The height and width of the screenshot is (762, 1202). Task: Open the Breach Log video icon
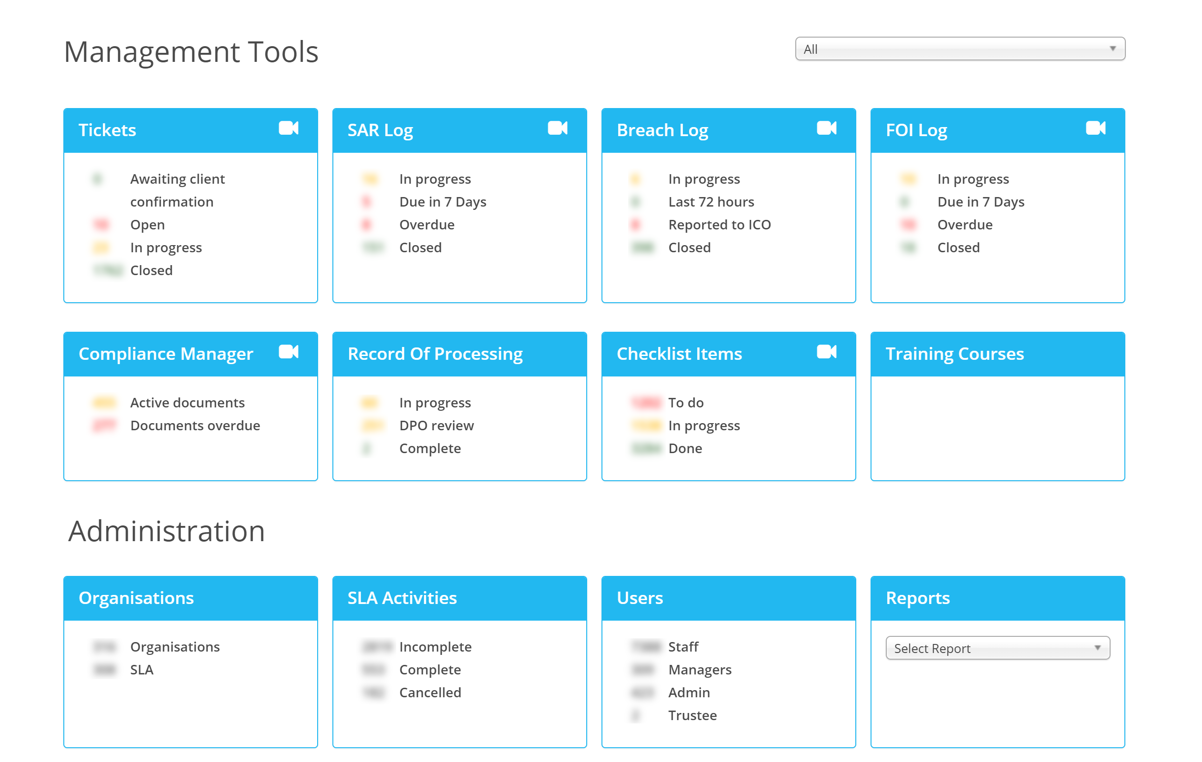pos(826,128)
